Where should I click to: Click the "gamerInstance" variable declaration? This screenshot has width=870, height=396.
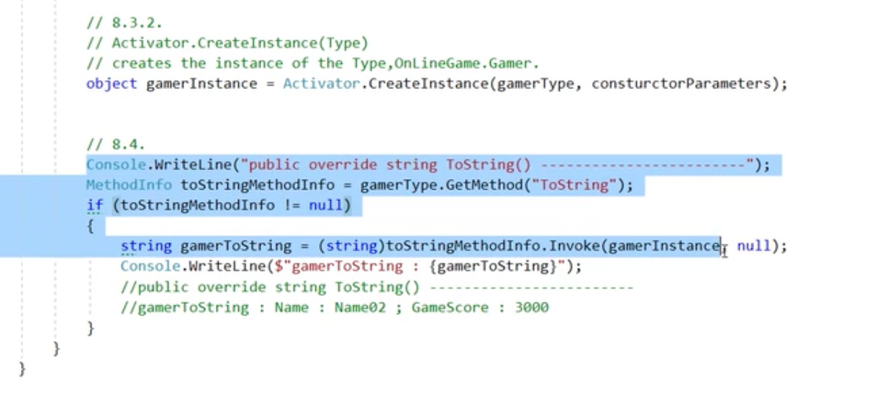[201, 83]
